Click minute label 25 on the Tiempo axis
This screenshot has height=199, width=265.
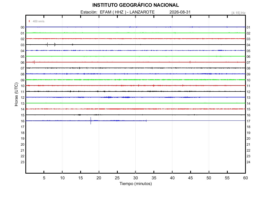pos(117,178)
